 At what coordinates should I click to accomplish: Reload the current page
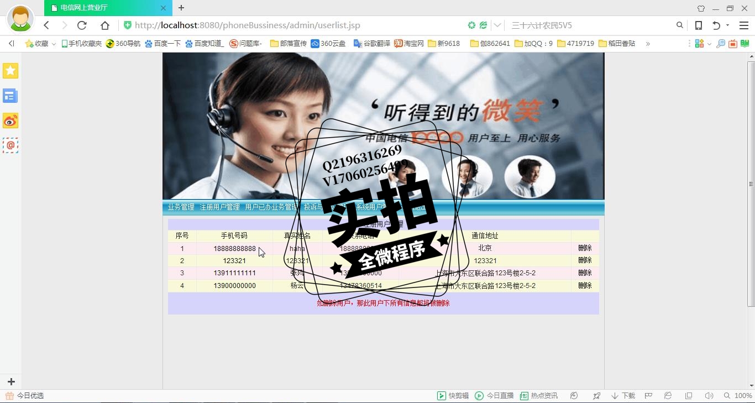coord(82,25)
